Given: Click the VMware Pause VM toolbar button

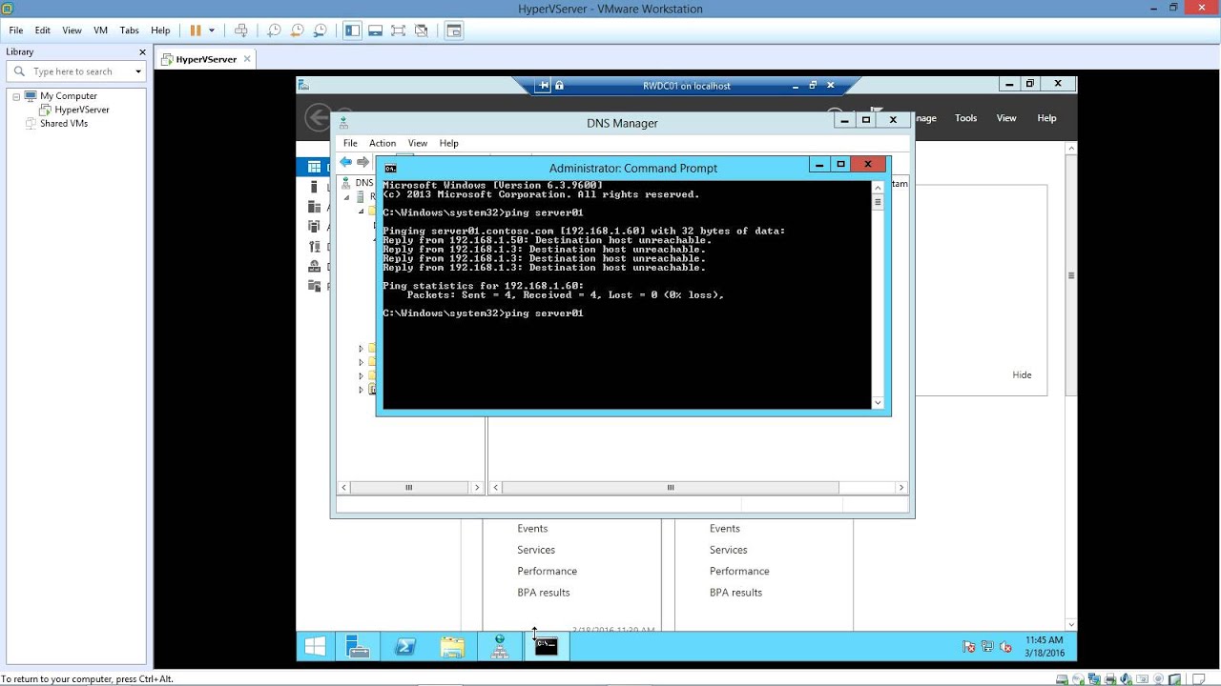Looking at the screenshot, I should (196, 30).
